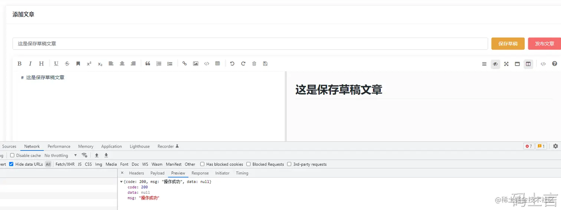Undo last edit in editor

point(232,64)
